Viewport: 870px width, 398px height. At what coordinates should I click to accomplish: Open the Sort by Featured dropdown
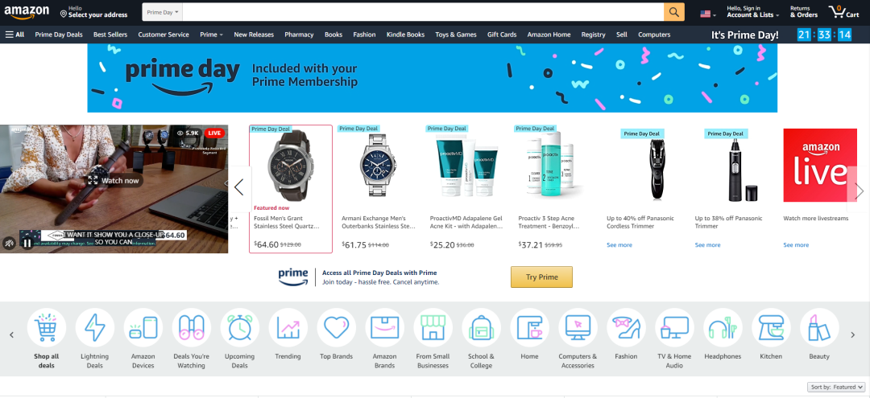(x=836, y=387)
